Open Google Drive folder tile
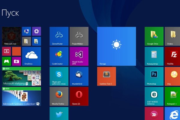Screen dimensions: 180x120 pyautogui.click(x=154, y=36)
